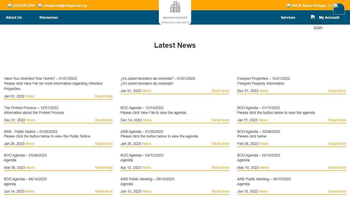Open the Menu Icon next to My Account
350x197 pixels.
point(314,17)
